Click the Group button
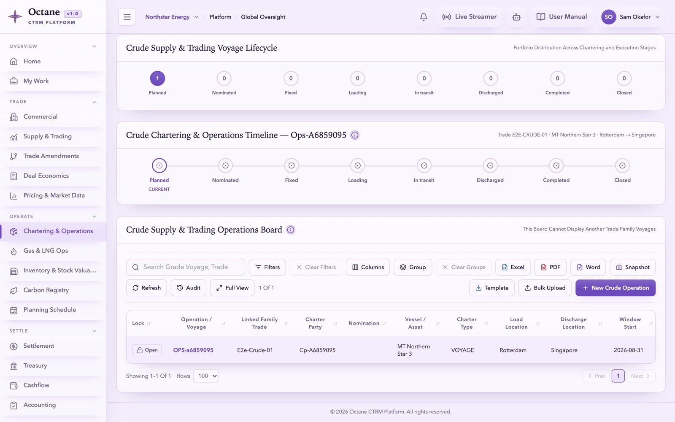 pos(413,267)
